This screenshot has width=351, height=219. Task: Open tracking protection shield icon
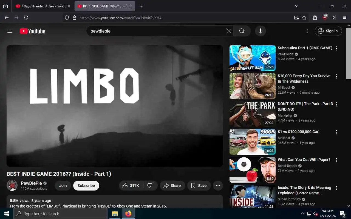click(67, 18)
